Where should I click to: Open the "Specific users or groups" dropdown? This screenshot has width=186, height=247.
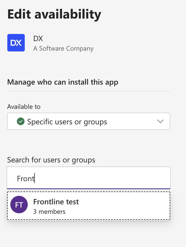67,122
